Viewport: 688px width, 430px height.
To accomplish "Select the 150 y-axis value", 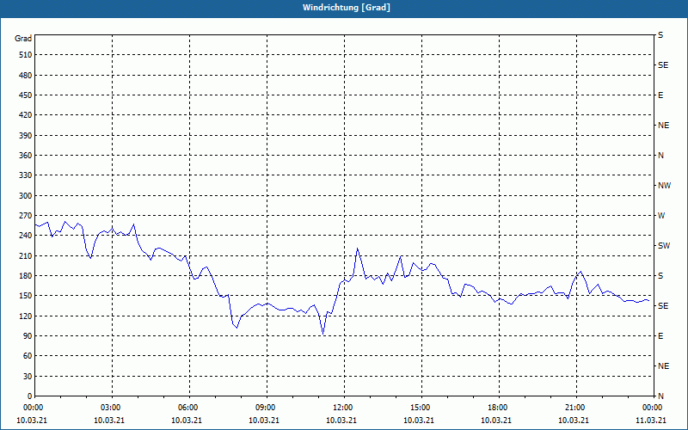I will [26, 296].
